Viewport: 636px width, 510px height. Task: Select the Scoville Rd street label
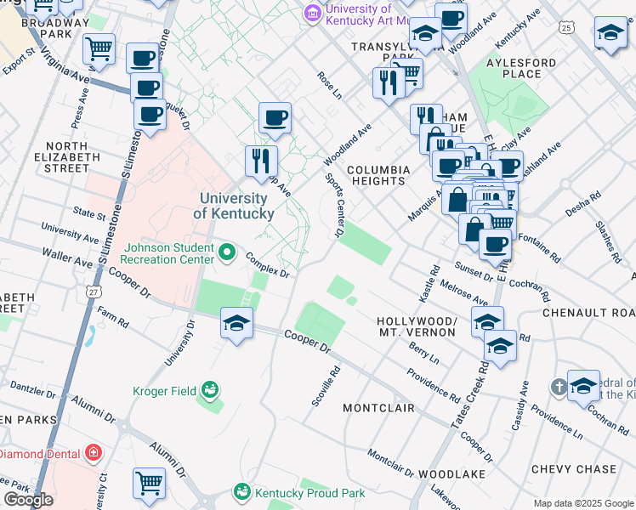tap(327, 386)
